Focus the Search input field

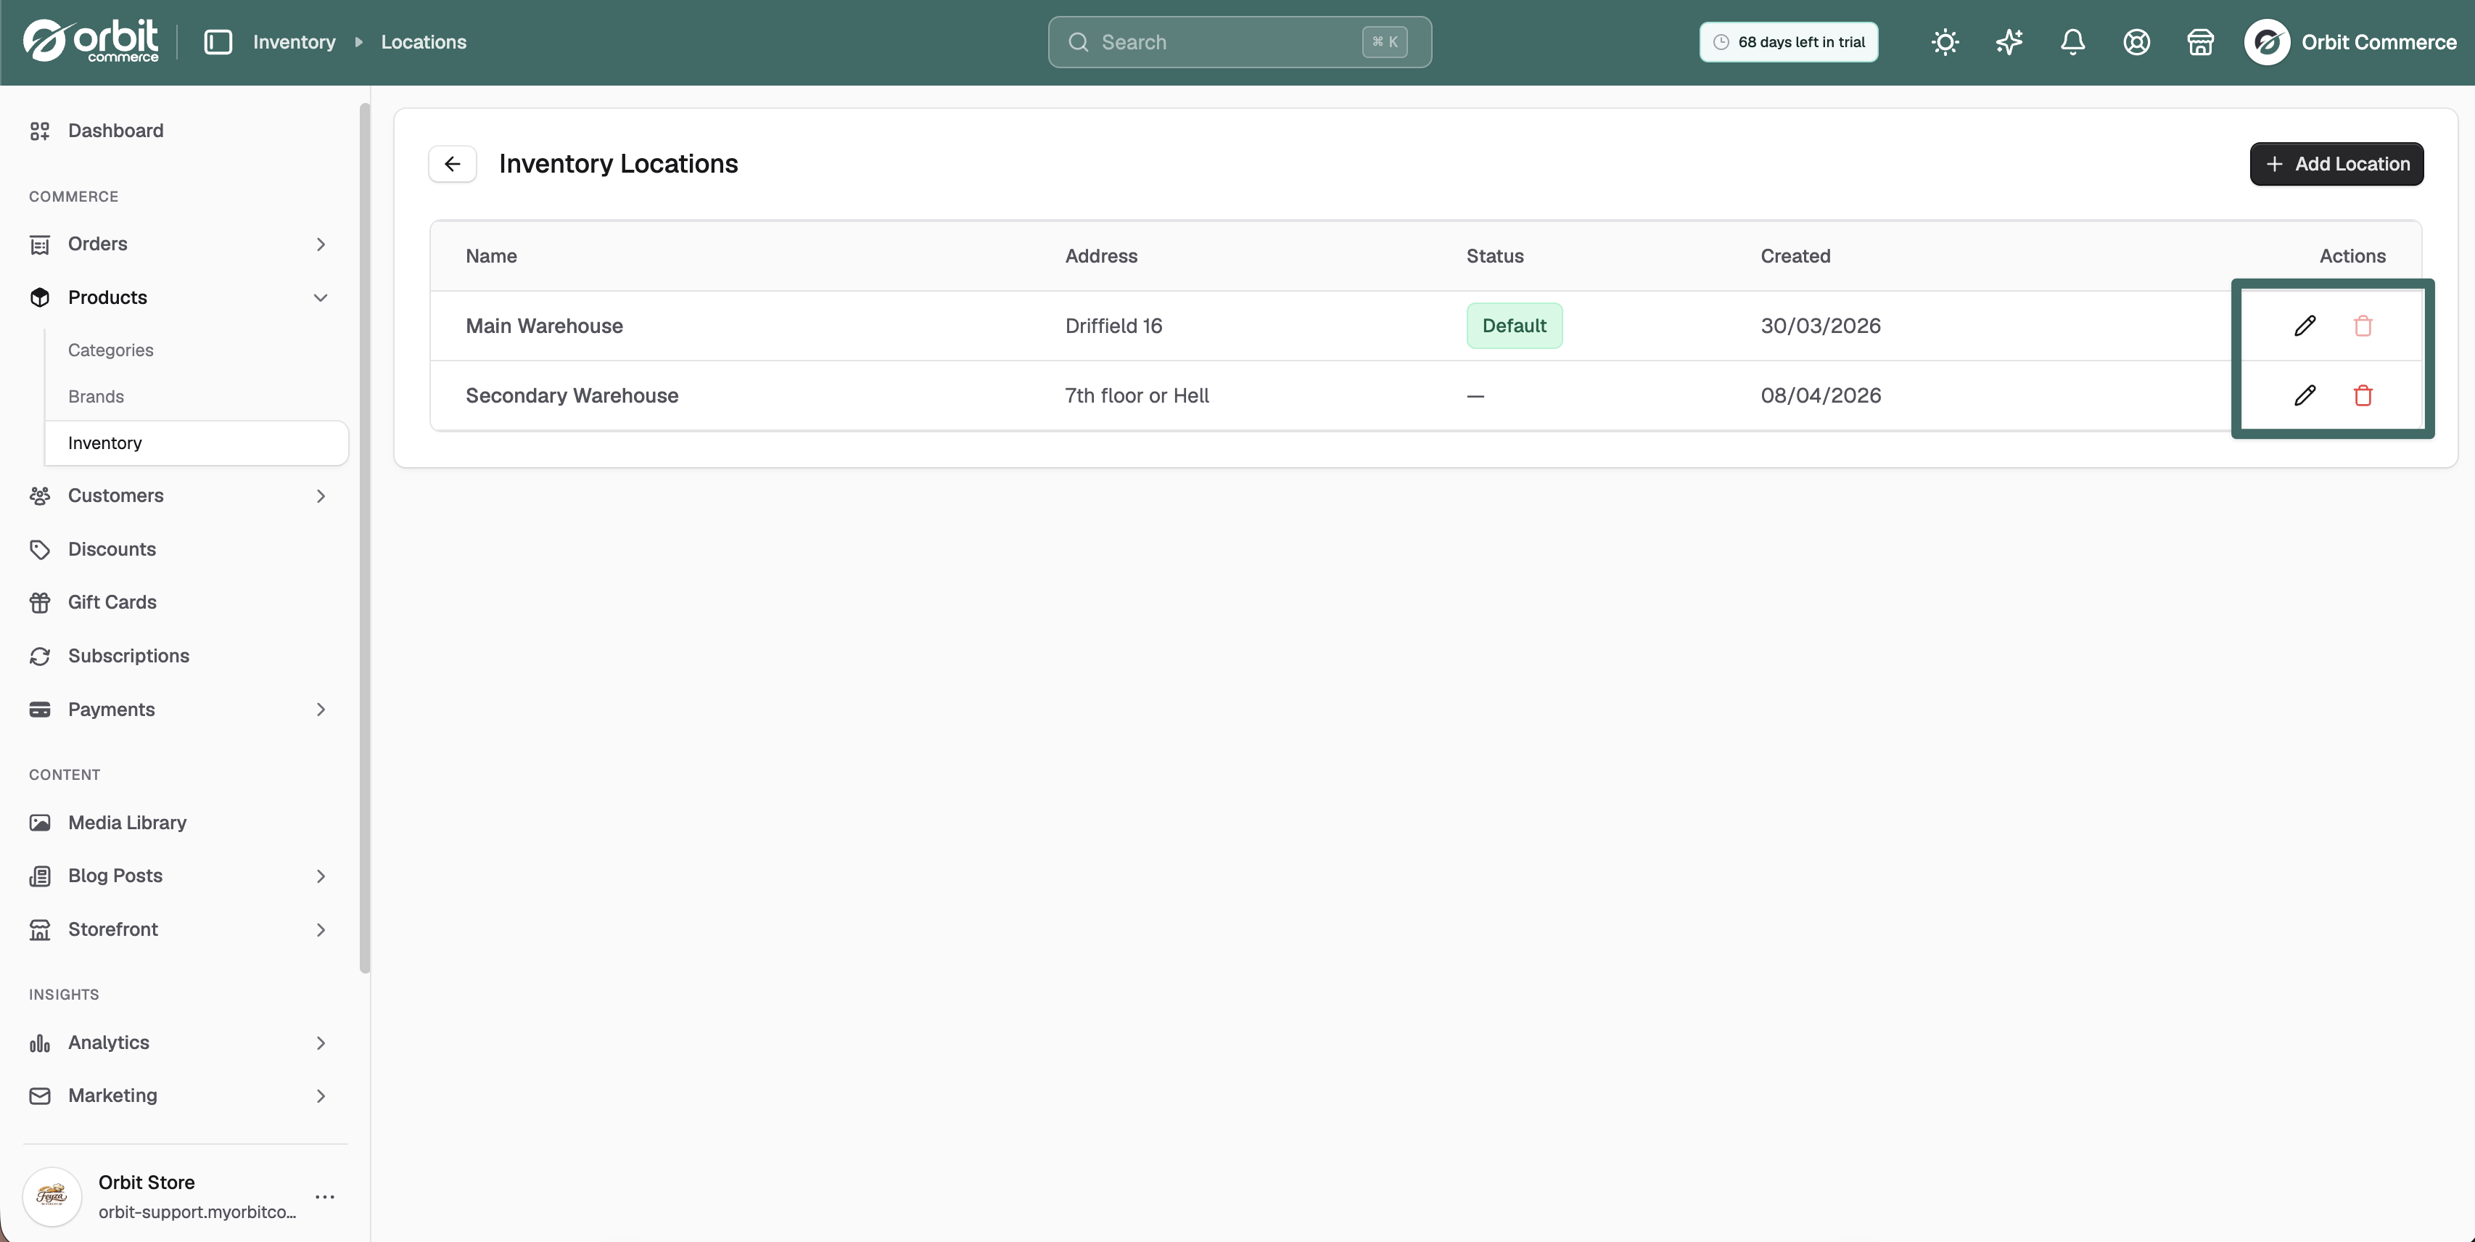tap(1240, 42)
